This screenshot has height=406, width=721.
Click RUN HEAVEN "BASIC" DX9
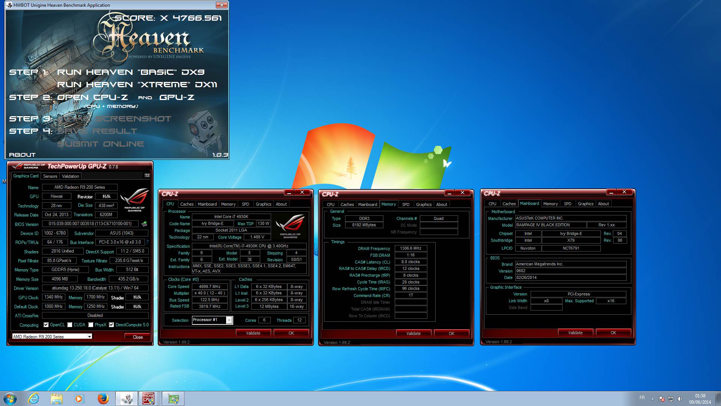pos(131,72)
